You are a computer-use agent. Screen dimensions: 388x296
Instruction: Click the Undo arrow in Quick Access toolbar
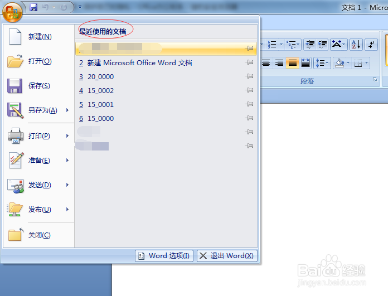click(x=45, y=7)
